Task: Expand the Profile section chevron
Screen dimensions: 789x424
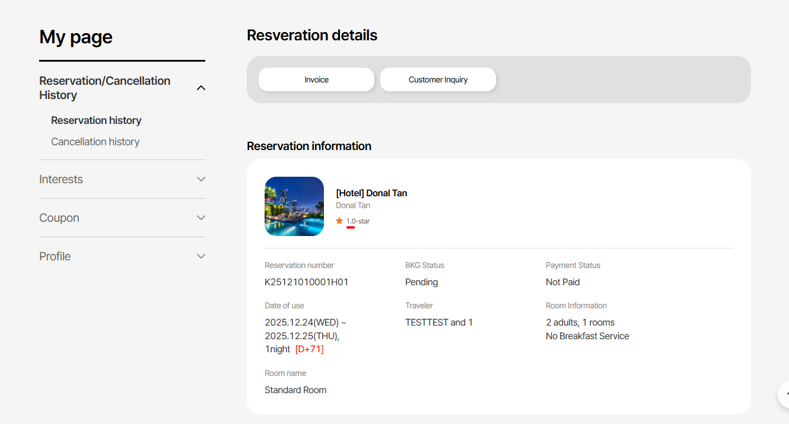Action: click(x=201, y=256)
